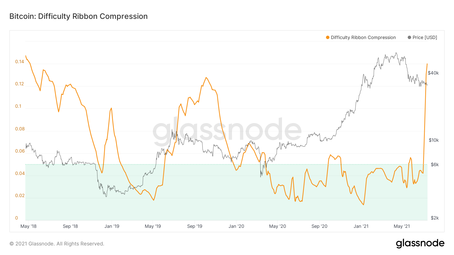The image size is (454, 255).
Task: Click the $40k right axis label
Action: point(433,73)
